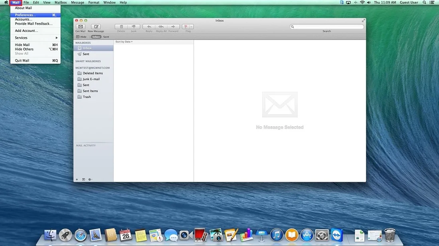Open the Format menu
This screenshot has height=246, width=439.
(94, 2)
